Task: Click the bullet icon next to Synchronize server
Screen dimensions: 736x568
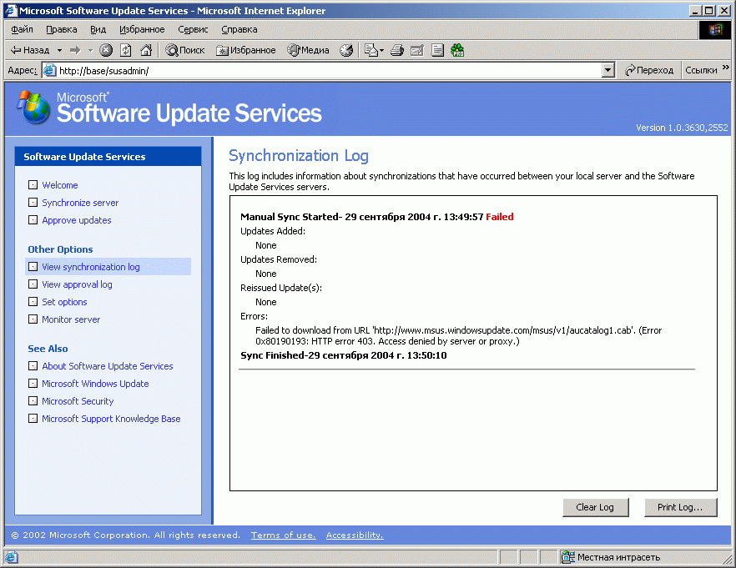Action: 33,202
